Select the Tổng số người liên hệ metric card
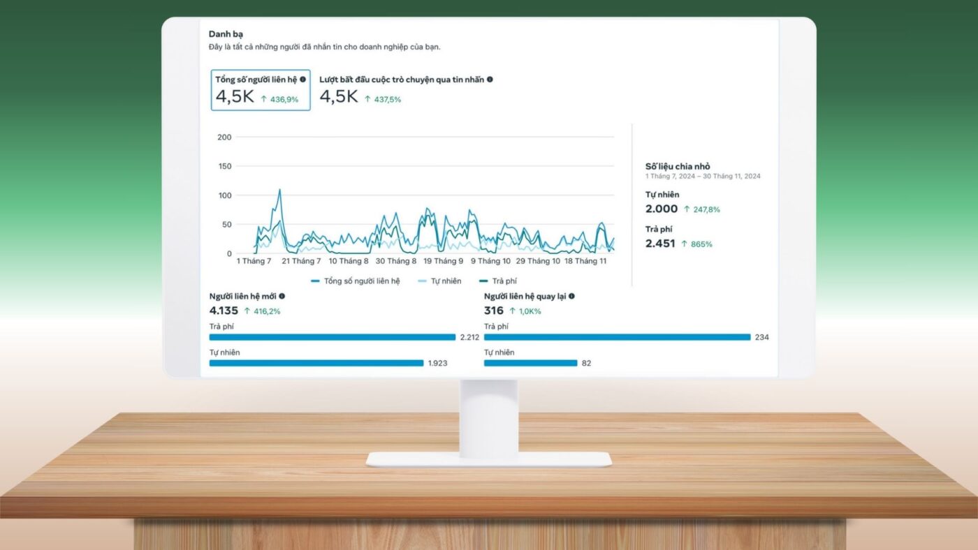Image resolution: width=978 pixels, height=550 pixels. coord(261,90)
